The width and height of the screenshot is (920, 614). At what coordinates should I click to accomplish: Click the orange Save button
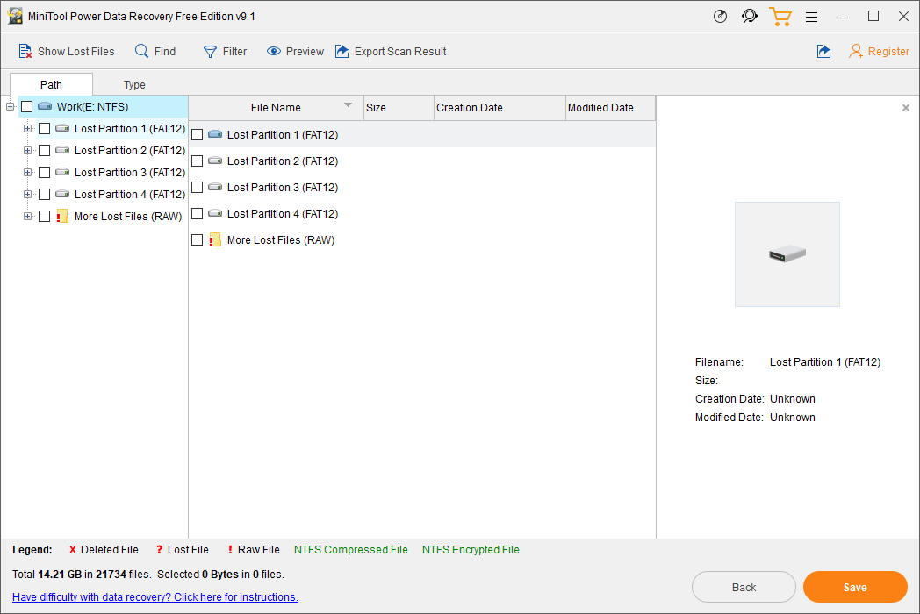855,587
